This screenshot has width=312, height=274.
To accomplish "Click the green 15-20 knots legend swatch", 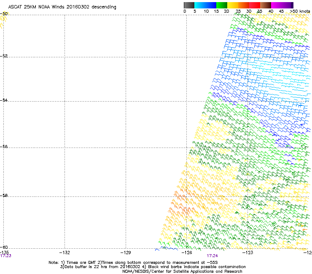I will (x=222, y=5).
